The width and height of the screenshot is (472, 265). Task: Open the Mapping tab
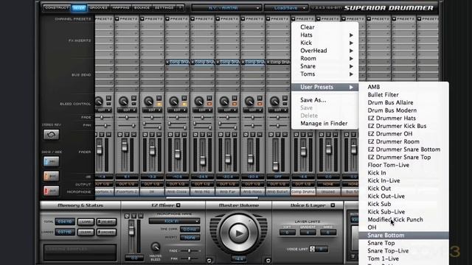point(121,7)
